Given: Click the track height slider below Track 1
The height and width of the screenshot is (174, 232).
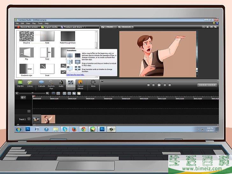Looking at the screenshot, I should pos(18,125).
